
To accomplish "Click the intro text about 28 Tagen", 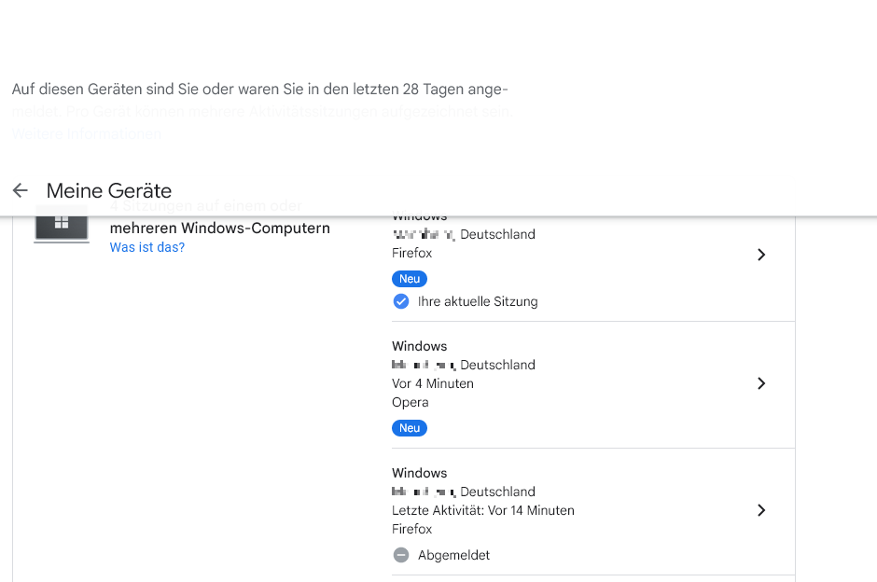I will pos(259,90).
